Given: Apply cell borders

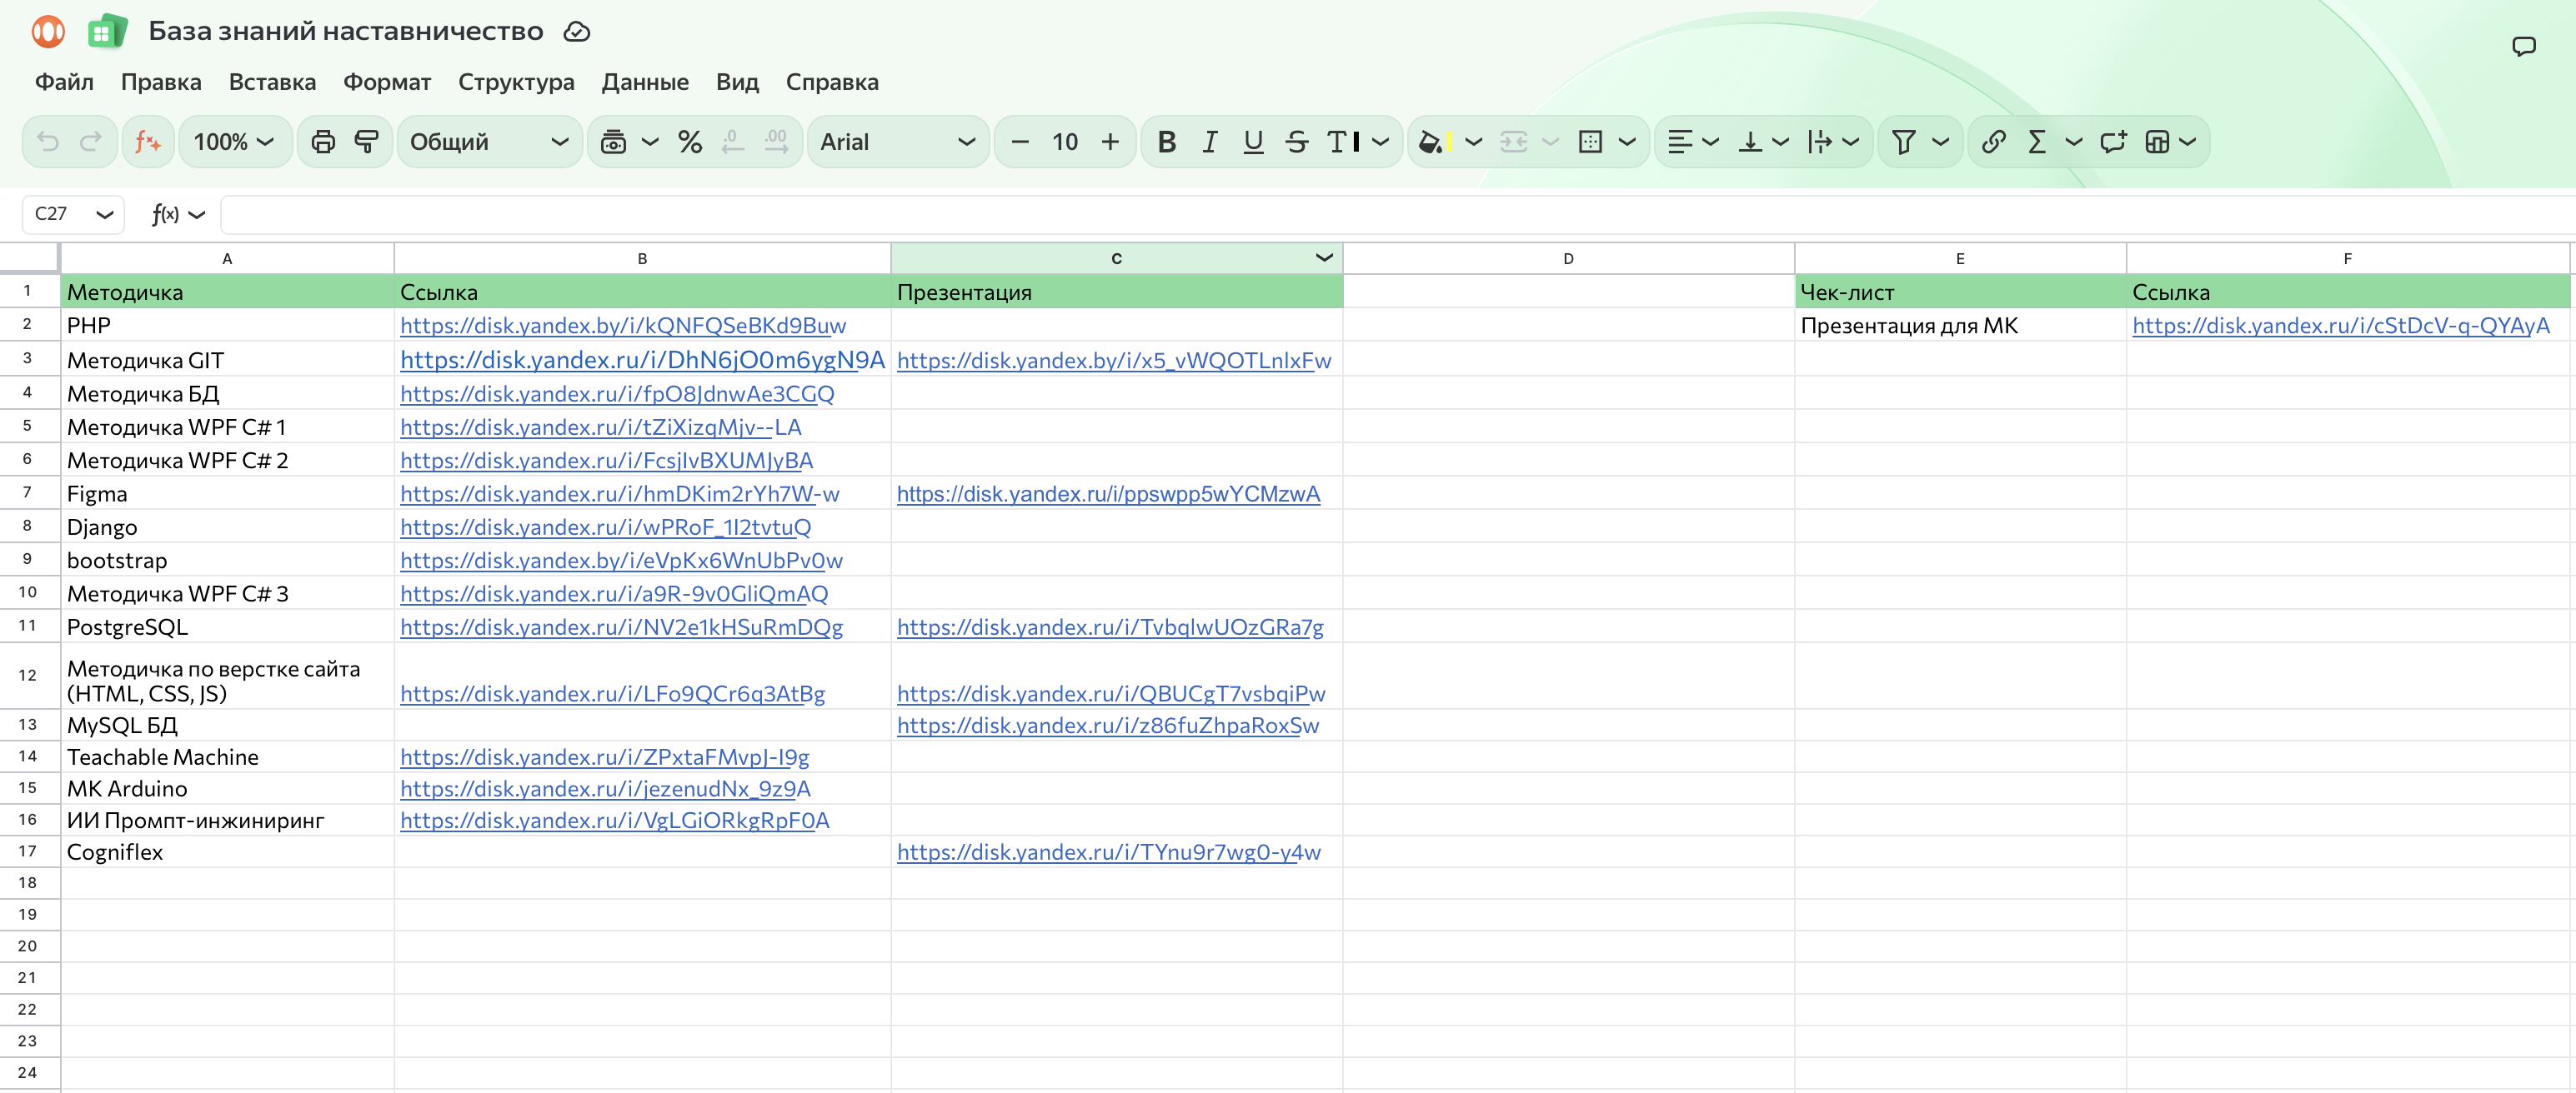Looking at the screenshot, I should coord(1590,142).
